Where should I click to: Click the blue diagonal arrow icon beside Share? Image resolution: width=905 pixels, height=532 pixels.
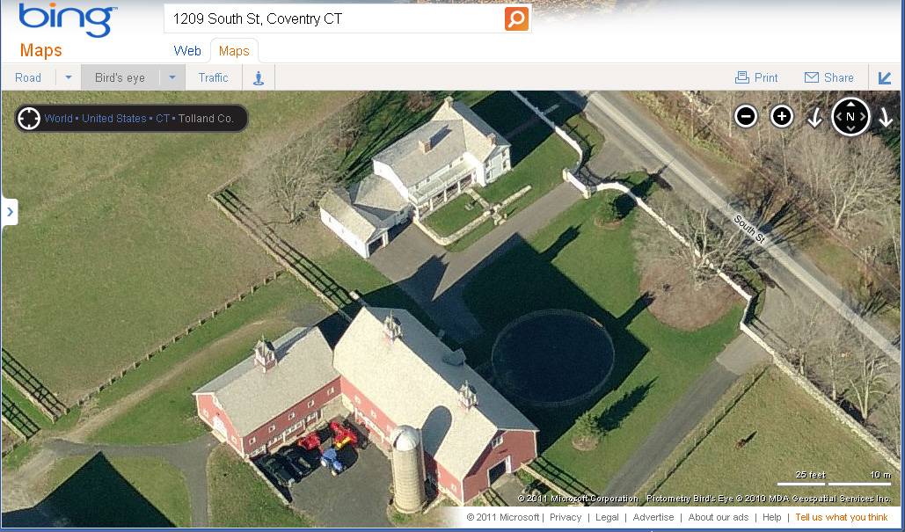tap(885, 78)
